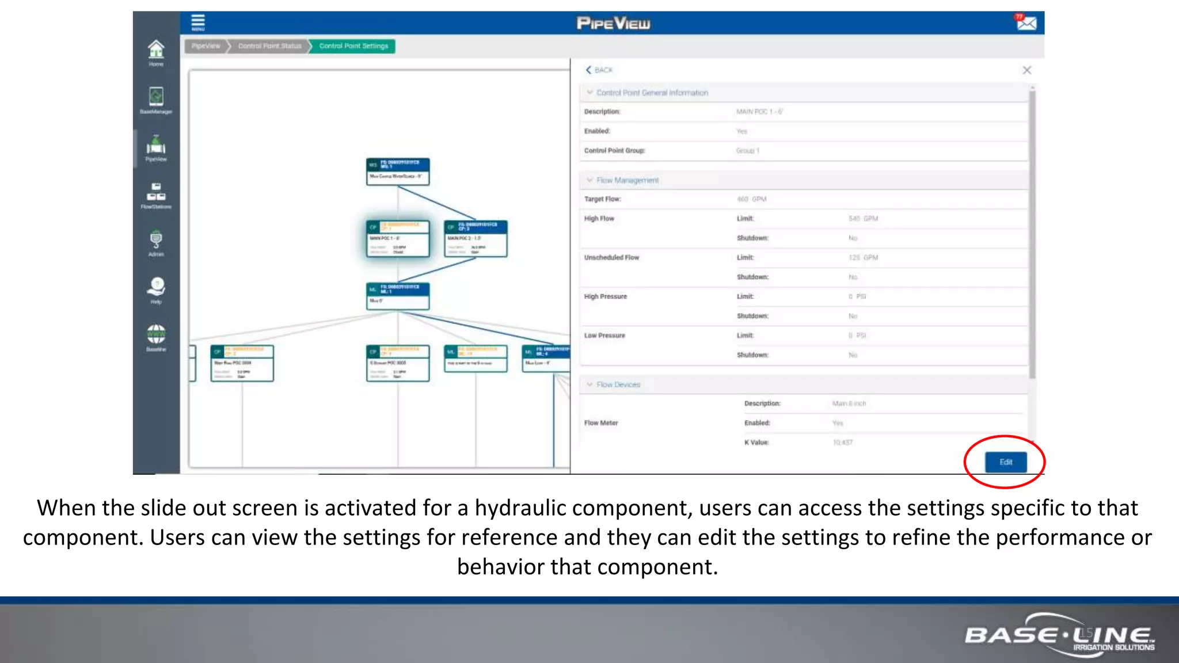1179x663 pixels.
Task: Click the High Flow Shutdown value No
Action: (853, 238)
